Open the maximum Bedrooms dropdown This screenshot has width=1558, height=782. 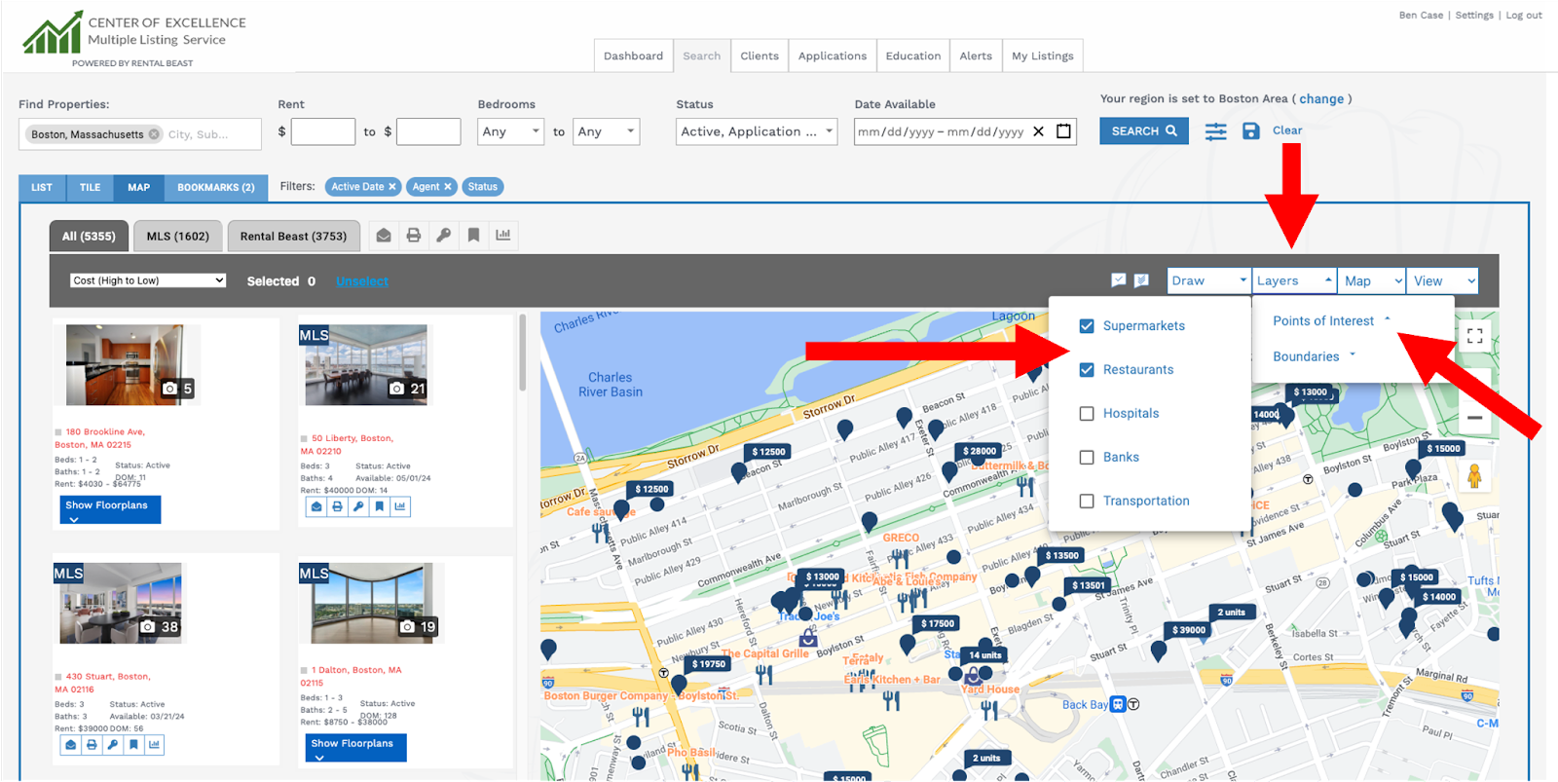(x=606, y=131)
